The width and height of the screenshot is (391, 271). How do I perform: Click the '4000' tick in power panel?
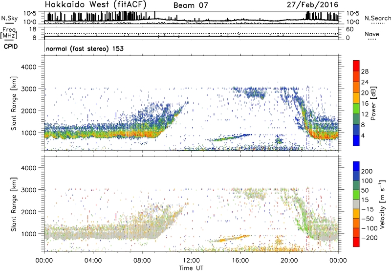tap(28, 67)
